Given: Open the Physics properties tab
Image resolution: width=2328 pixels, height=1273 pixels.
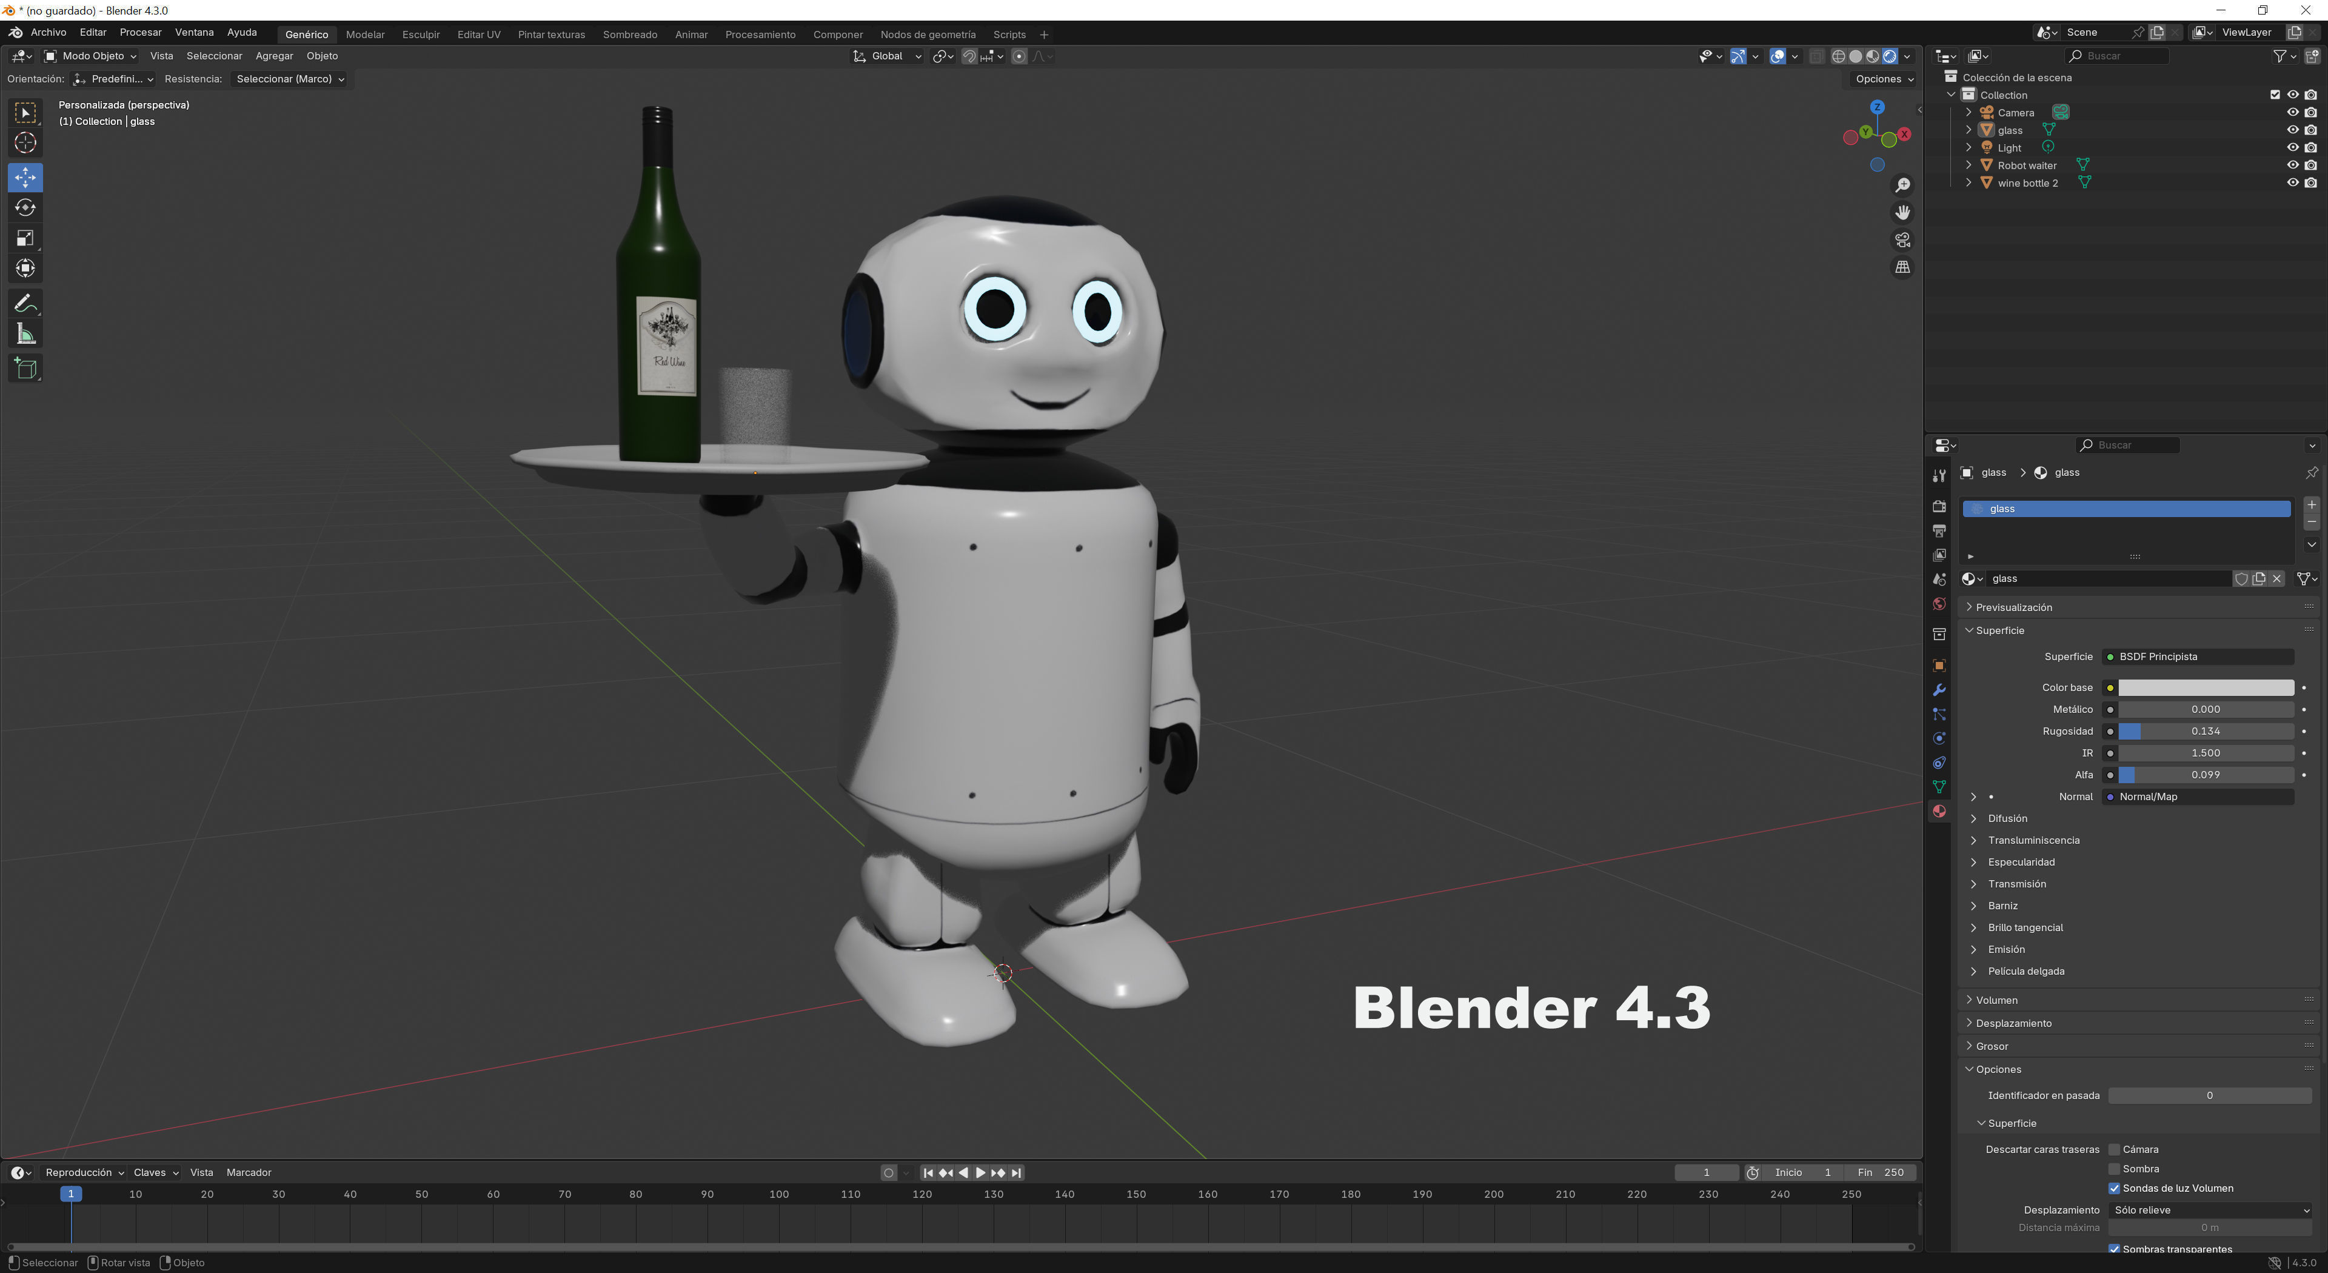Looking at the screenshot, I should (x=1939, y=738).
